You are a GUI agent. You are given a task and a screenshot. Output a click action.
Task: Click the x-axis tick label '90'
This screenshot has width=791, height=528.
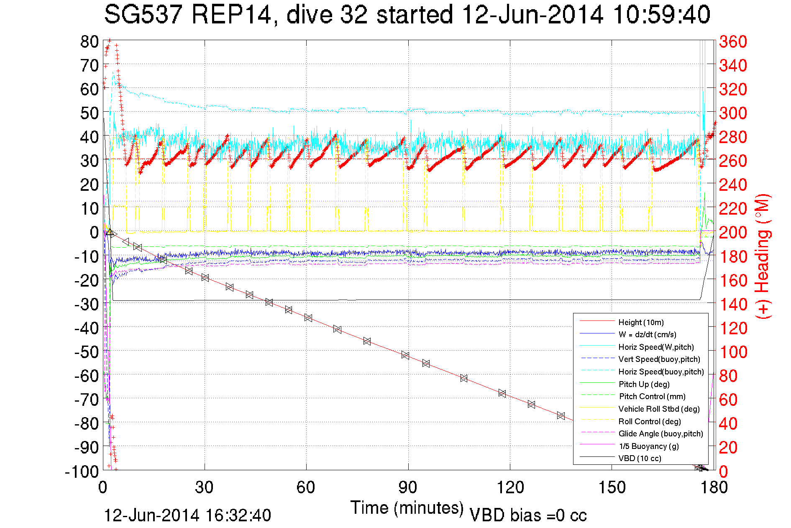[408, 487]
